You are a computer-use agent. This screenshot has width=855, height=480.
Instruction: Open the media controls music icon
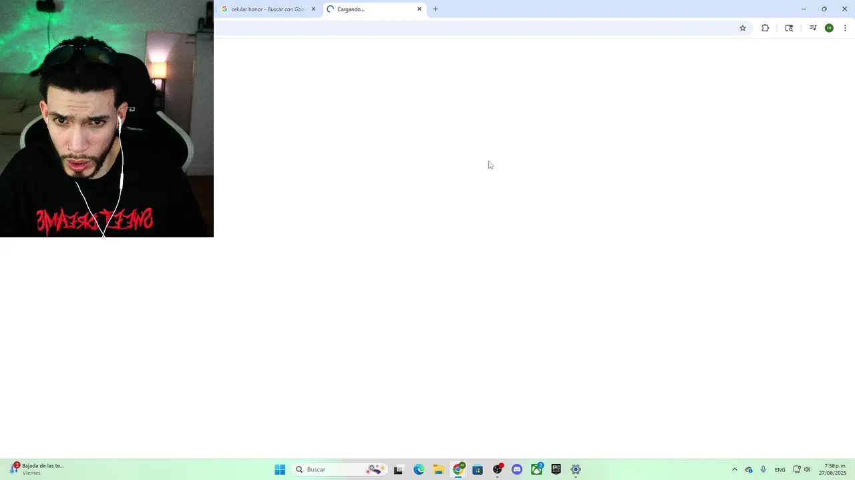(813, 28)
